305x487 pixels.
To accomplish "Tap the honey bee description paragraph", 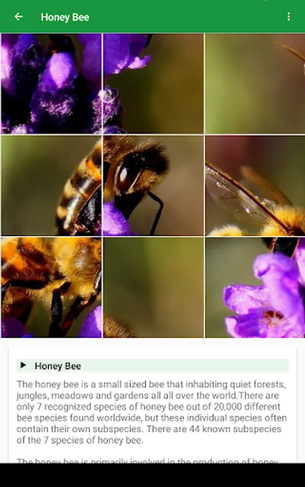I will point(152,412).
